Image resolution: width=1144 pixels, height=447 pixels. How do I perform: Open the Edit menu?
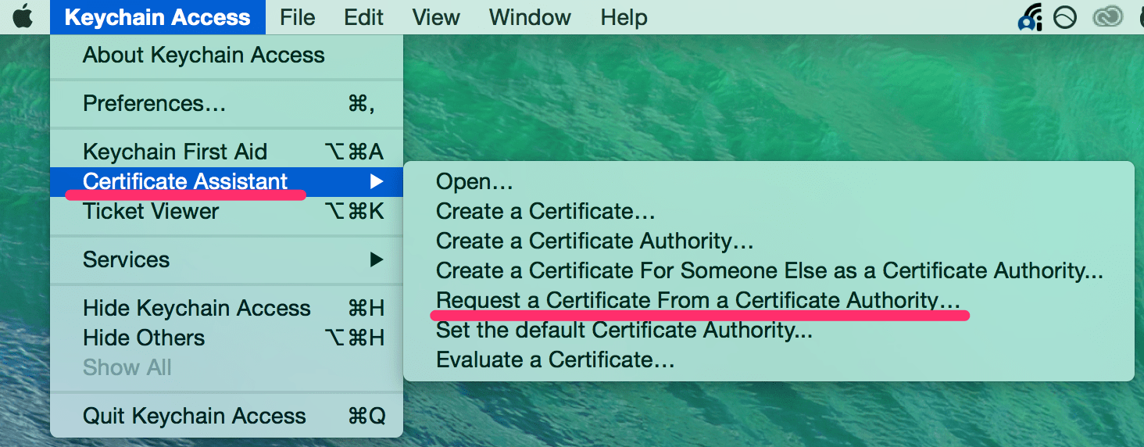click(364, 17)
